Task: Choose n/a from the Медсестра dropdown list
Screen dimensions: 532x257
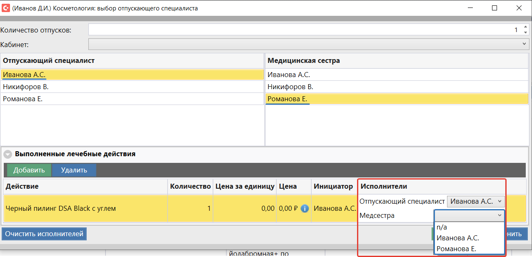Action: [442, 227]
